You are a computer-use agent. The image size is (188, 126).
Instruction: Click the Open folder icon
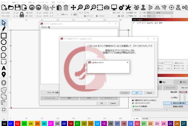coord(11,8)
